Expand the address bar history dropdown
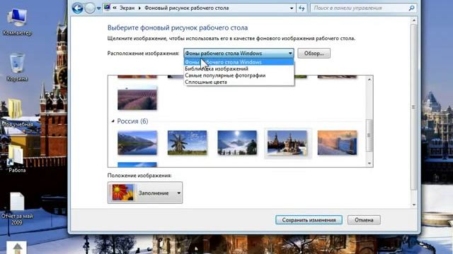This screenshot has height=254, width=453. click(292, 8)
